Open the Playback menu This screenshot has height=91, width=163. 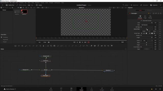37,3
